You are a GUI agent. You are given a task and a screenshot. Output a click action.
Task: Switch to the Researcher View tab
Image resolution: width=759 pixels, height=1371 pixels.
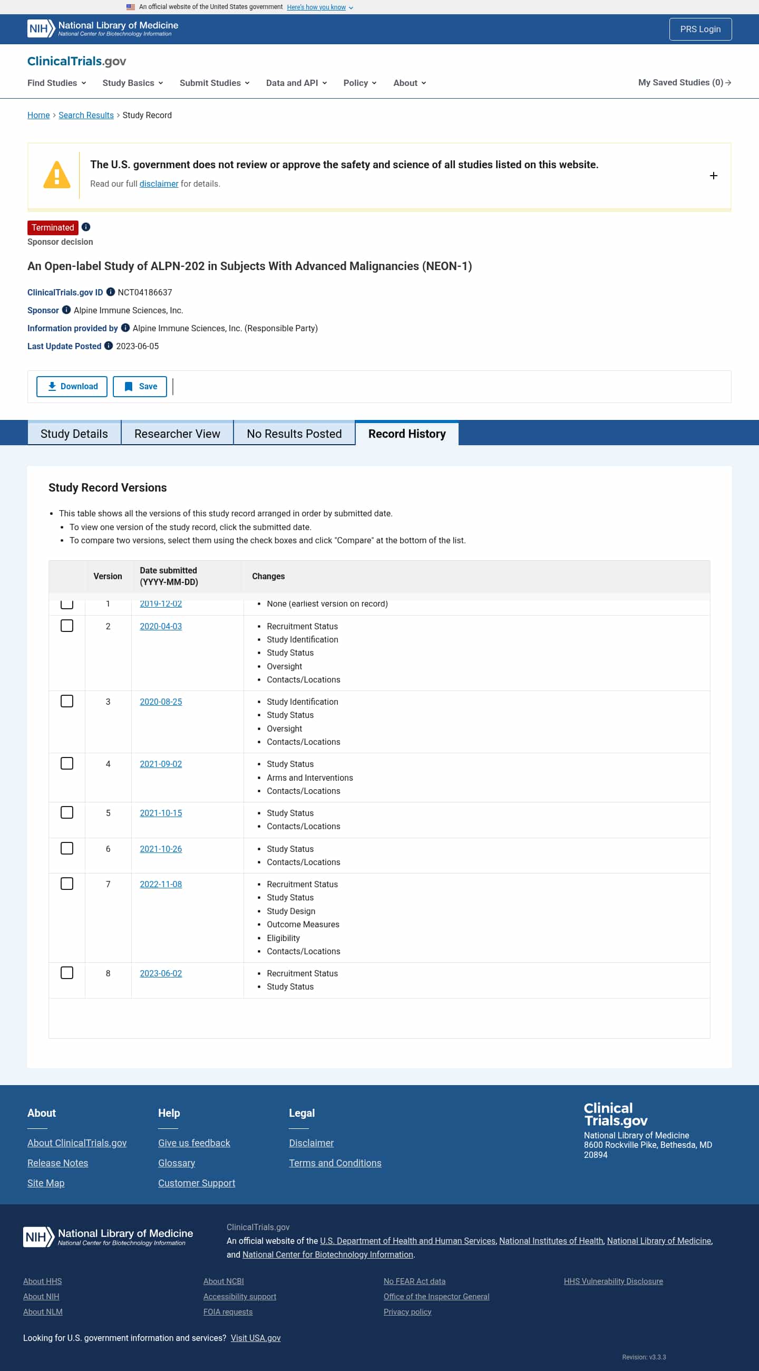[177, 434]
